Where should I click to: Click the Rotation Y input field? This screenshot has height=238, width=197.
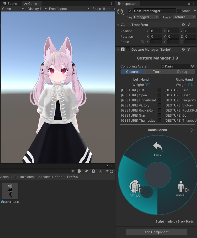pos(173,37)
